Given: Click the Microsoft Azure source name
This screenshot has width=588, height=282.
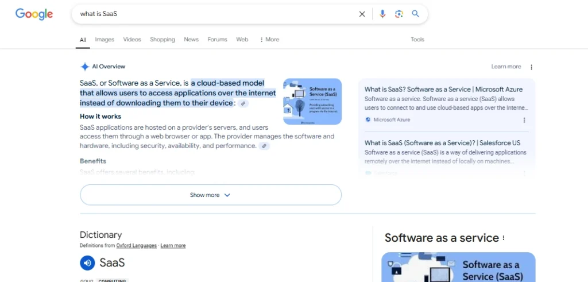Looking at the screenshot, I should pyautogui.click(x=392, y=119).
